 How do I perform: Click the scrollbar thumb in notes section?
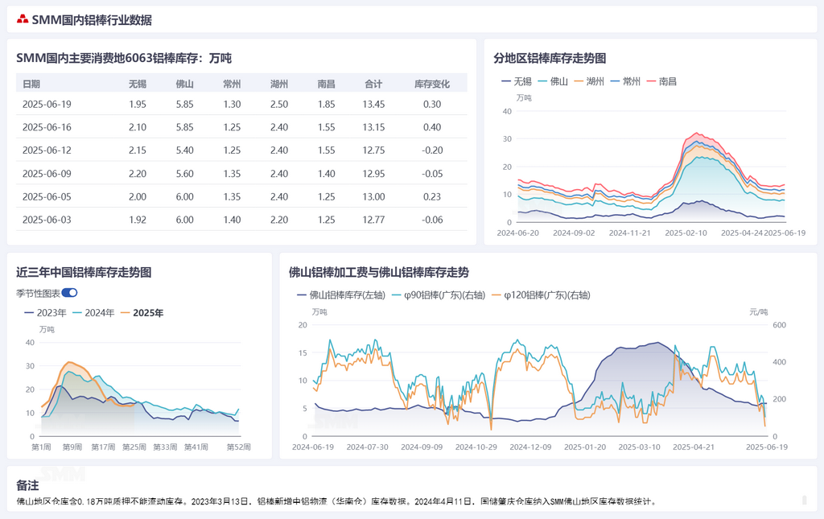(x=804, y=500)
